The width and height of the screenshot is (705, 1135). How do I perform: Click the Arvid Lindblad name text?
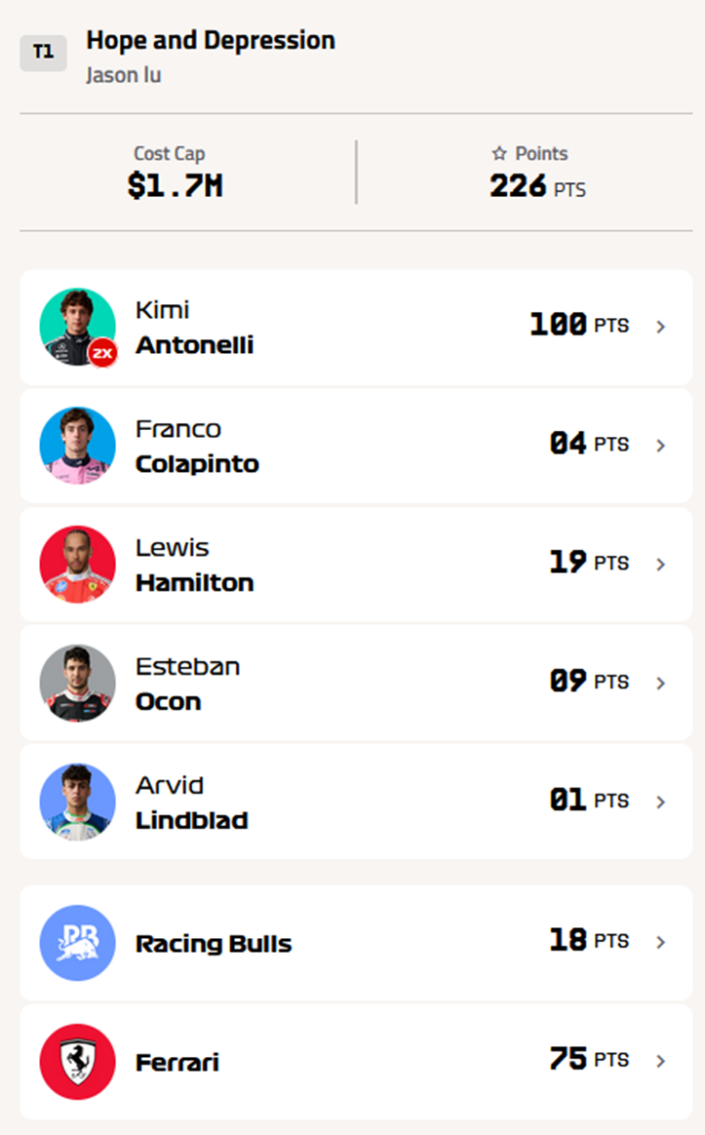[191, 802]
